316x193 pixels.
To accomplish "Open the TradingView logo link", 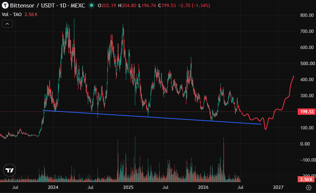I will point(9,170).
